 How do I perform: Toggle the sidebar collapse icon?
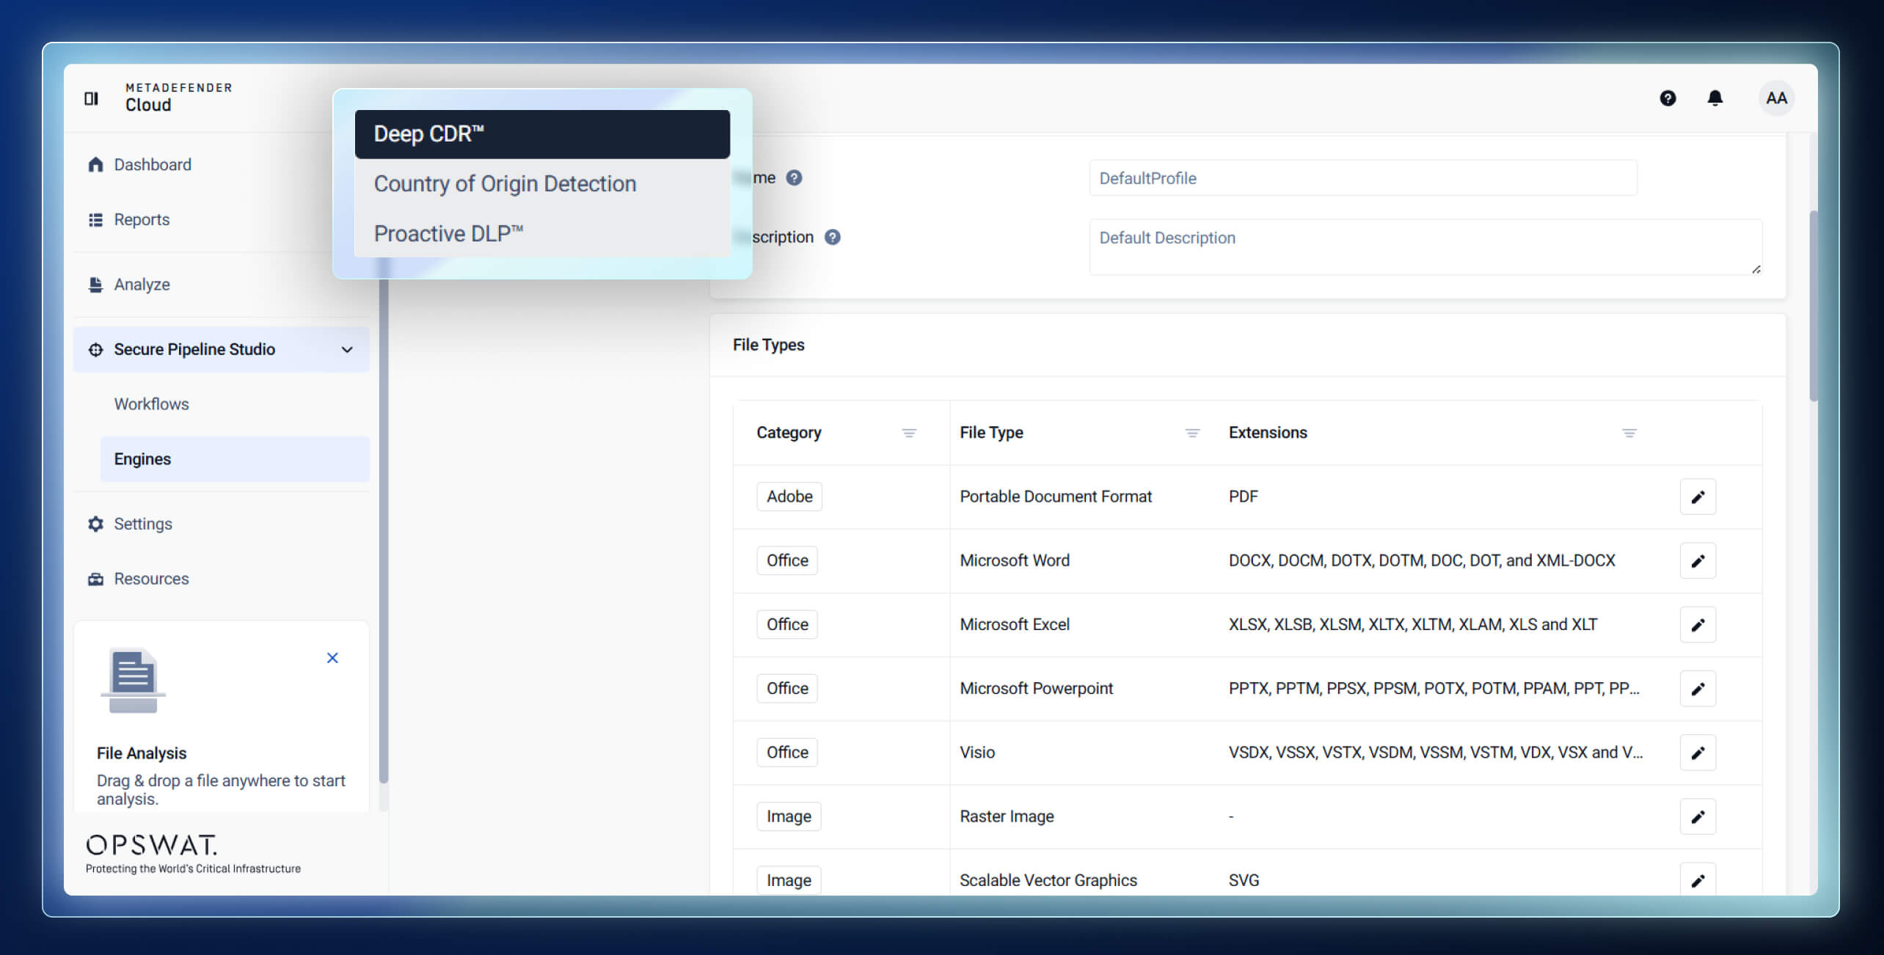(x=91, y=98)
